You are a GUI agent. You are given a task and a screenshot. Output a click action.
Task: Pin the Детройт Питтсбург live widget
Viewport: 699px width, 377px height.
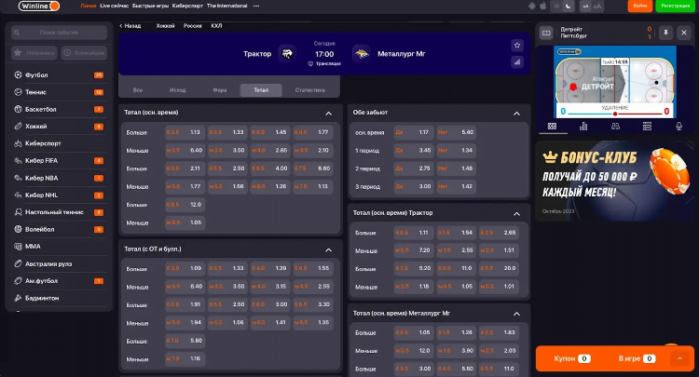[665, 33]
